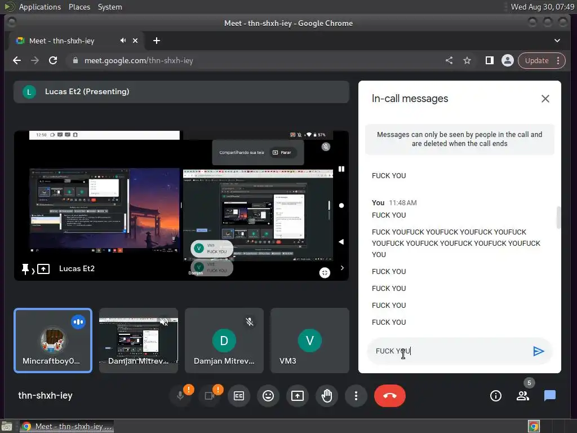Image resolution: width=577 pixels, height=433 pixels.
Task: Click the chat panel scrollbar
Action: pyautogui.click(x=558, y=217)
